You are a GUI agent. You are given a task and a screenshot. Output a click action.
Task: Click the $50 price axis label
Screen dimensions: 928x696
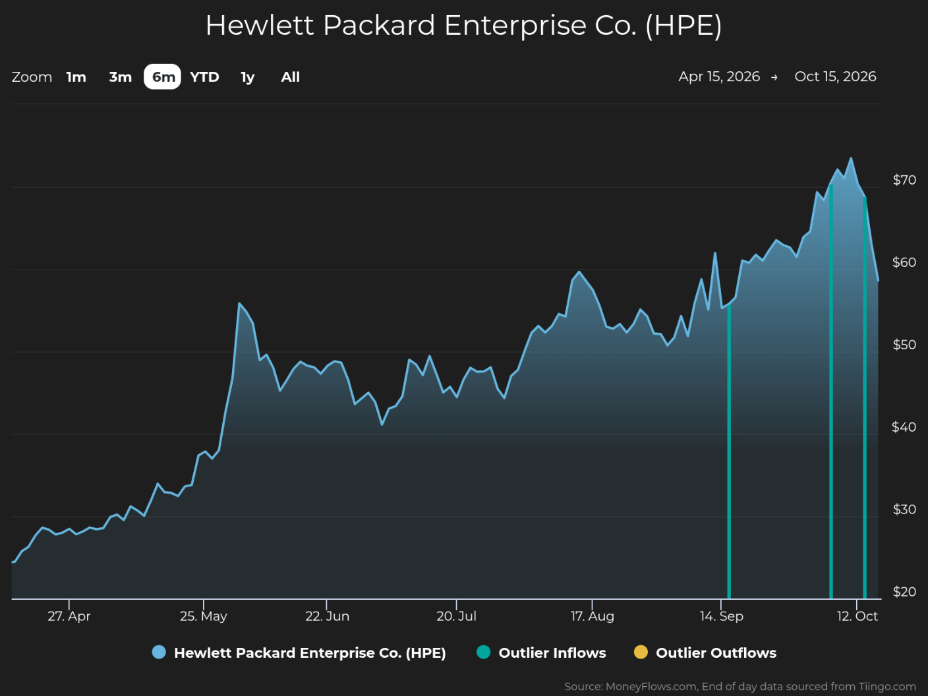pos(904,345)
